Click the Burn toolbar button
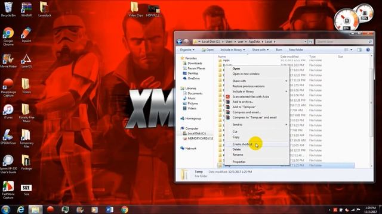This screenshot has height=214, width=382. pos(279,50)
